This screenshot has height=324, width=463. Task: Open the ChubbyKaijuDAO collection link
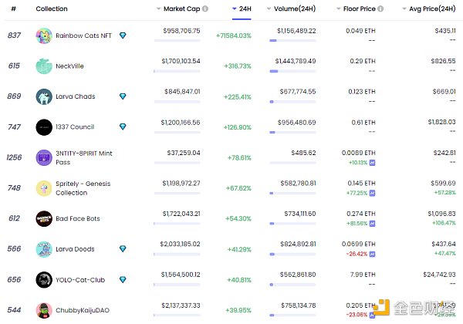83,309
